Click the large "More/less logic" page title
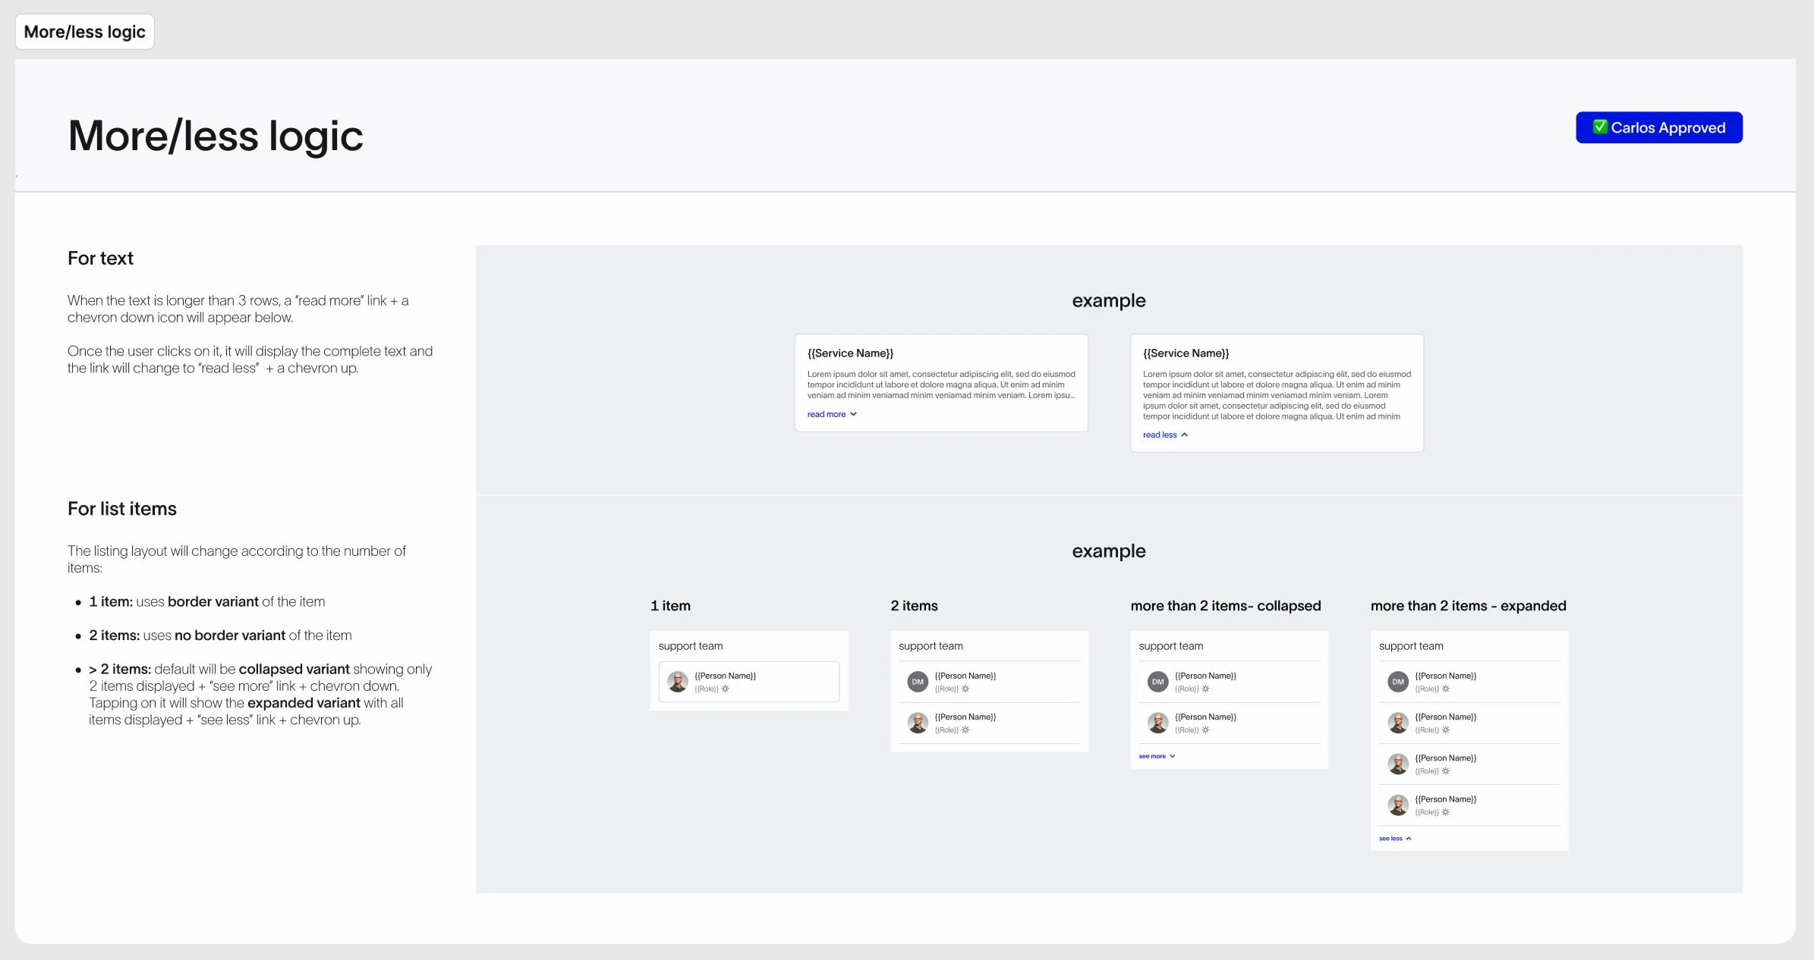This screenshot has height=960, width=1814. [216, 136]
